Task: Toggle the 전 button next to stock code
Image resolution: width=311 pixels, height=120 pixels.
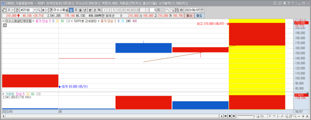Action: (17, 10)
